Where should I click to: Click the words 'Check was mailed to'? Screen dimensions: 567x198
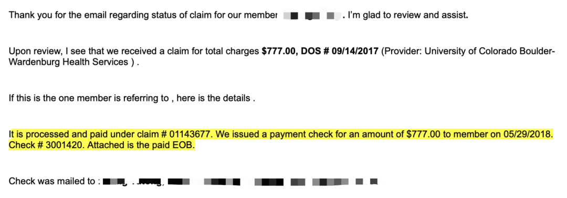(51, 181)
